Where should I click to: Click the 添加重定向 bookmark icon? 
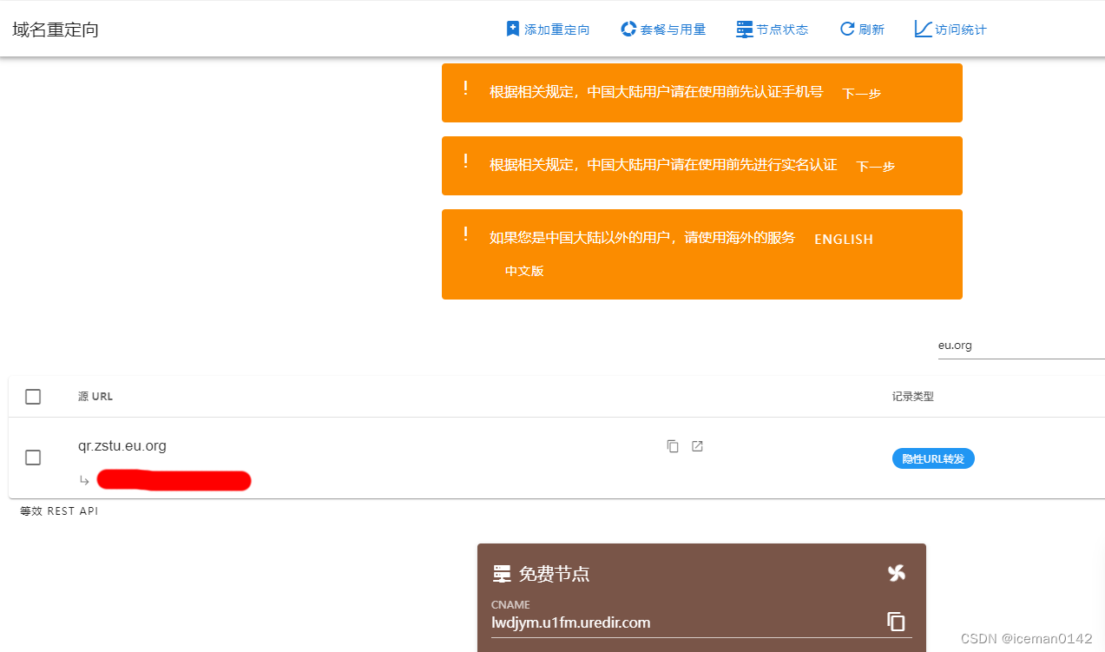coord(511,28)
